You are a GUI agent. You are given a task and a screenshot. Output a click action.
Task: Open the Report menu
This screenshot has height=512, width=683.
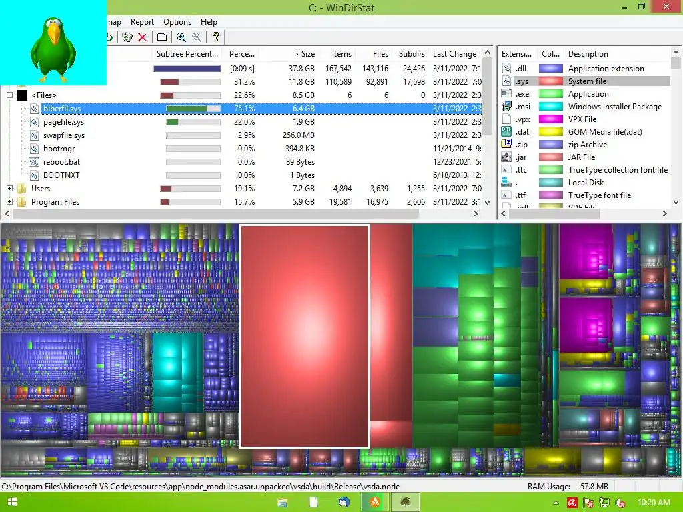142,22
